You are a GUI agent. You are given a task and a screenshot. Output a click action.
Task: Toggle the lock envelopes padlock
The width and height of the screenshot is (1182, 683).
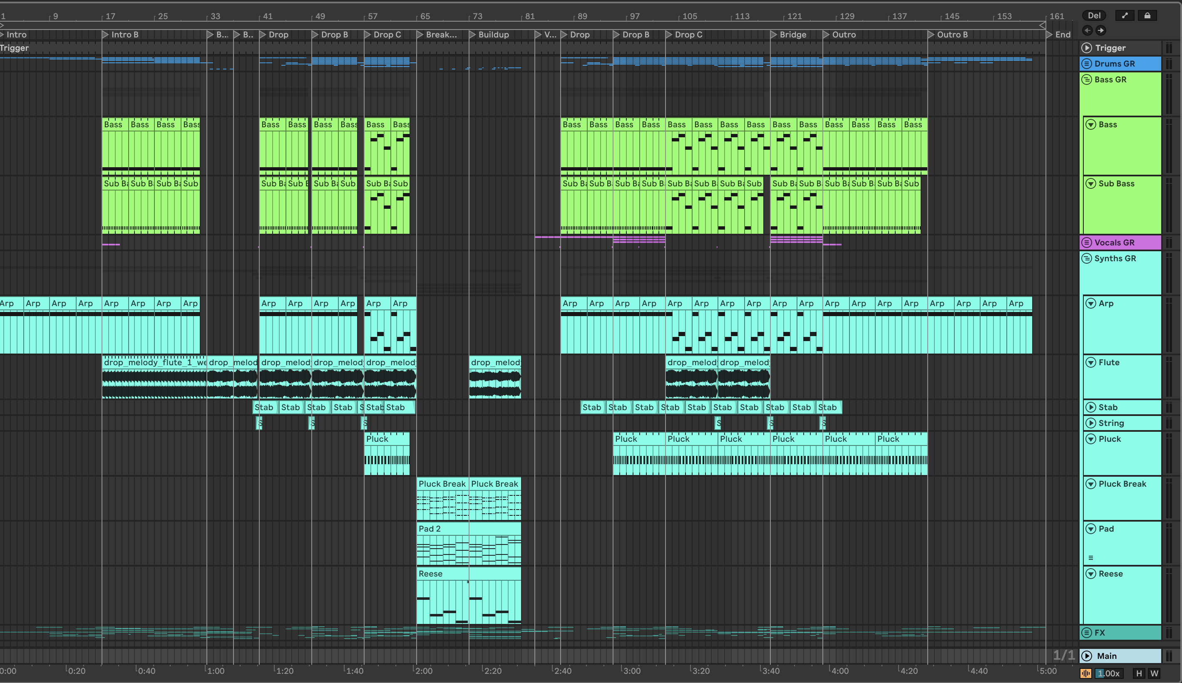pyautogui.click(x=1147, y=15)
